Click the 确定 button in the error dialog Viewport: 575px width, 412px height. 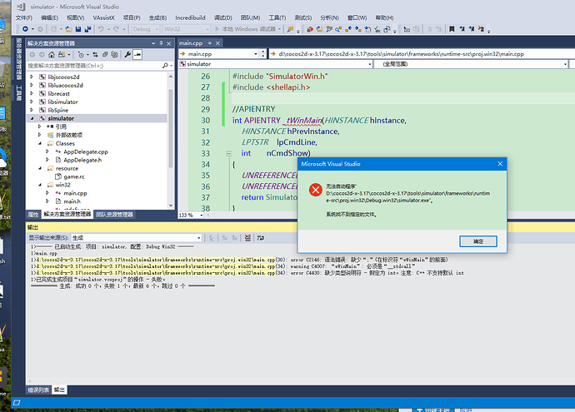tap(478, 241)
